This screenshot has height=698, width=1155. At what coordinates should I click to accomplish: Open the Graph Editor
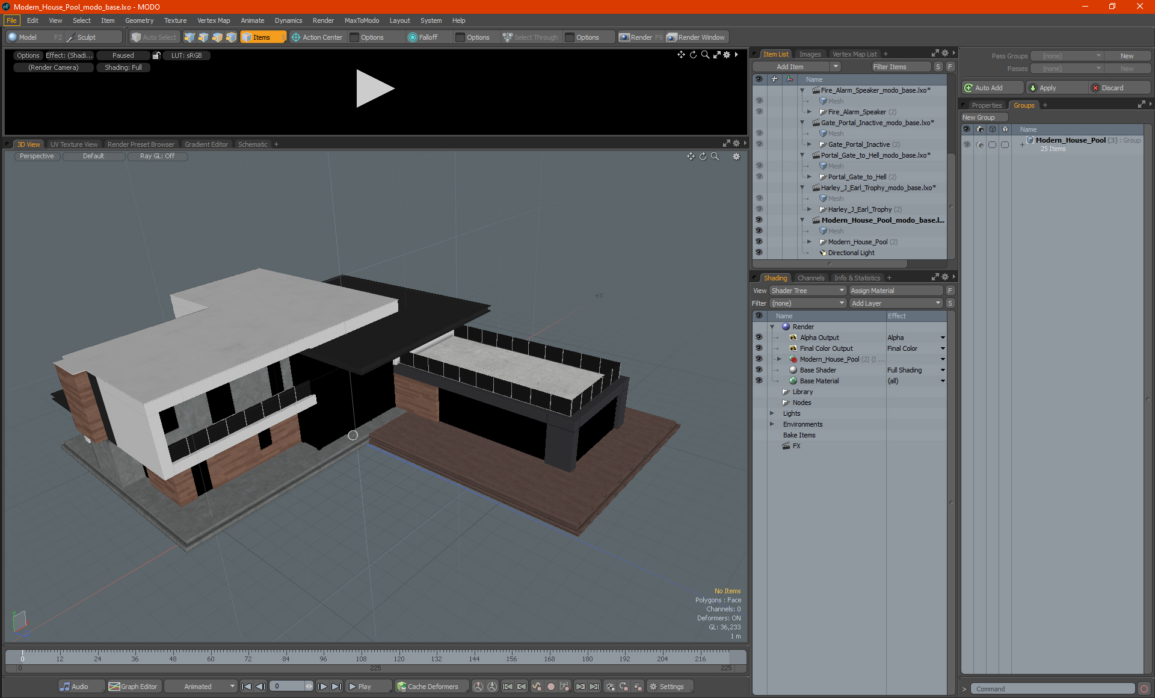pos(133,687)
